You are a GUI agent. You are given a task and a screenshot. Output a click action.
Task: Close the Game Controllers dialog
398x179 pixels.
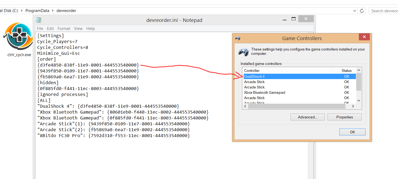364,37
